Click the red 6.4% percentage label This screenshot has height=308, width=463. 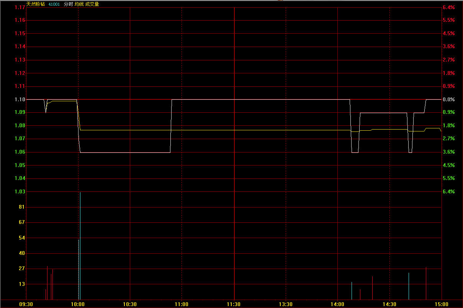[448, 7]
